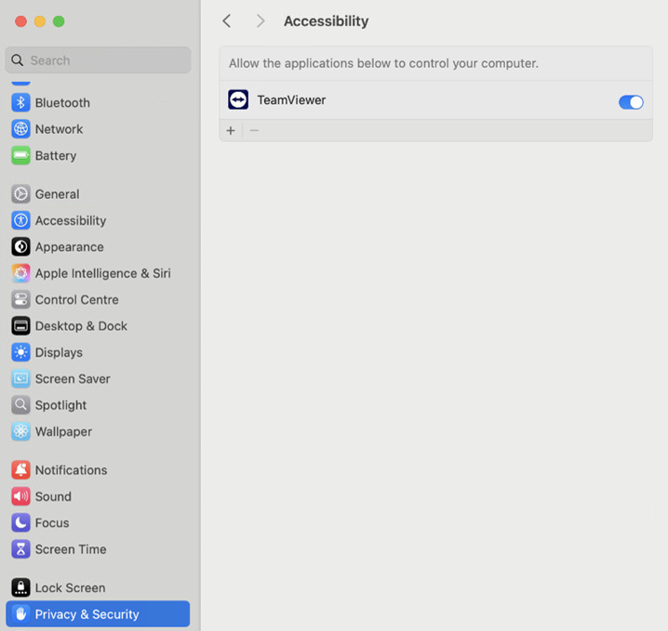Select Notifications label
668x631 pixels.
tap(71, 470)
